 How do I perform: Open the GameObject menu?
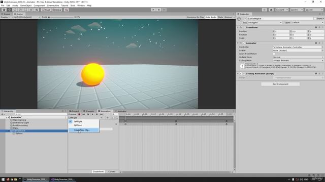pyautogui.click(x=26, y=6)
